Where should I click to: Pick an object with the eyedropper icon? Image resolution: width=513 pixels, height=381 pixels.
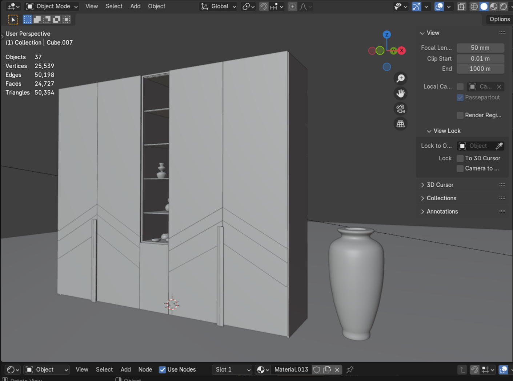coord(499,146)
